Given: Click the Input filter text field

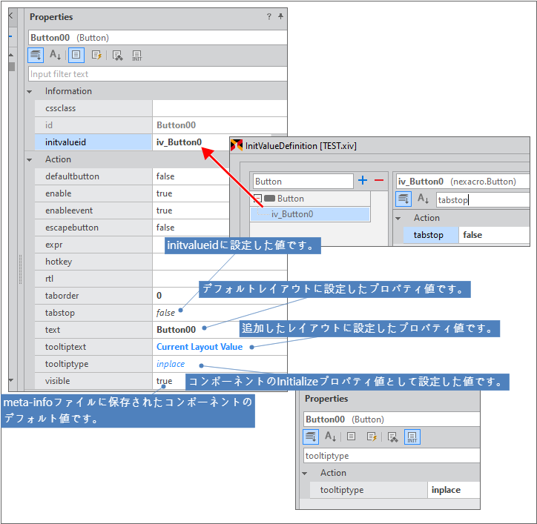Looking at the screenshot, I should coord(157,74).
